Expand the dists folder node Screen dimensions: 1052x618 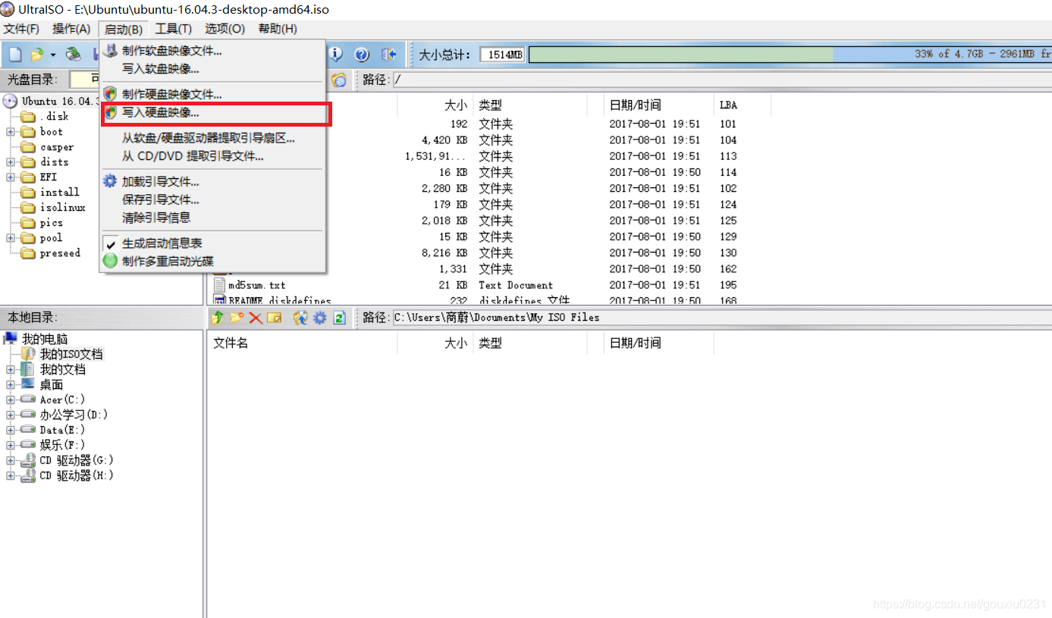click(x=11, y=162)
